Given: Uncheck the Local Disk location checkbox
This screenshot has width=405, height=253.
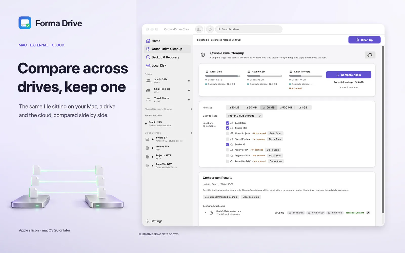Looking at the screenshot, I should pos(227,123).
